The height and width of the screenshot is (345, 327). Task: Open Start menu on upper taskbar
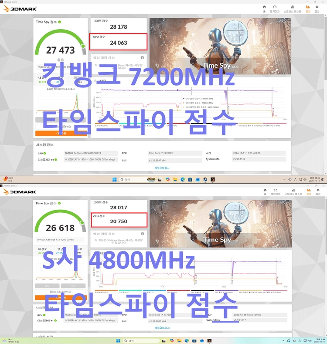point(114,180)
